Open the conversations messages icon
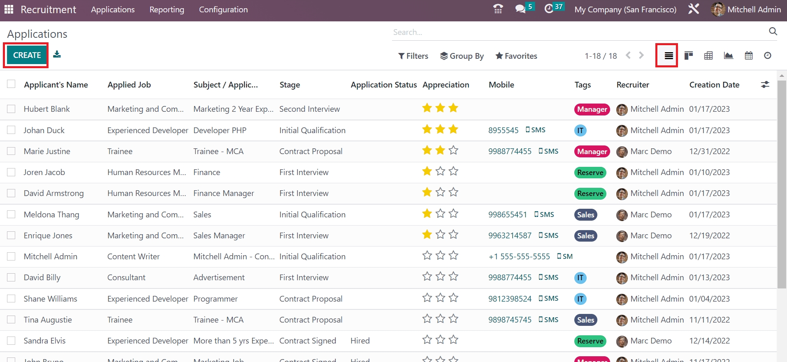The width and height of the screenshot is (787, 362). click(520, 9)
